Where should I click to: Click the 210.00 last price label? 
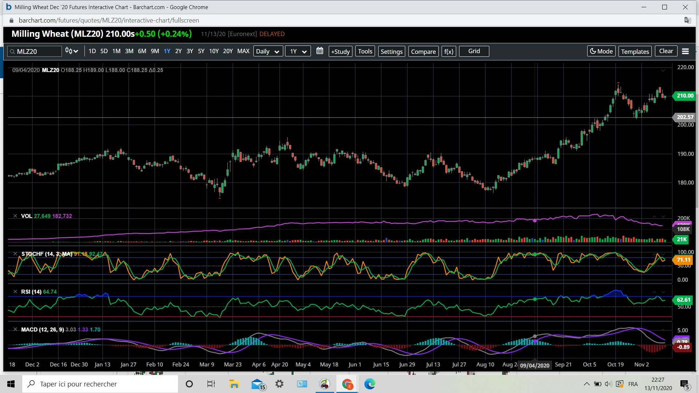(685, 96)
